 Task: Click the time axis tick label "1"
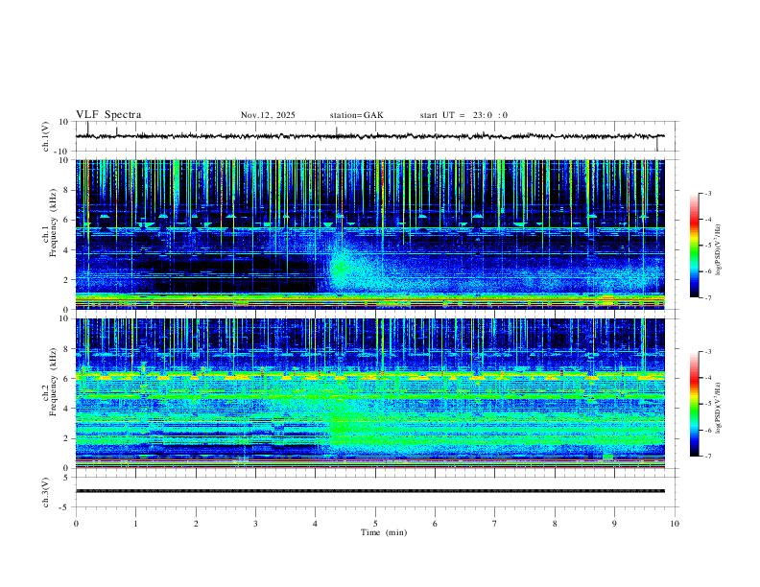coord(135,524)
